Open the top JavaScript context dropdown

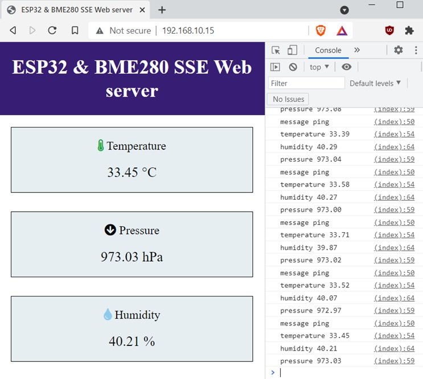point(319,67)
